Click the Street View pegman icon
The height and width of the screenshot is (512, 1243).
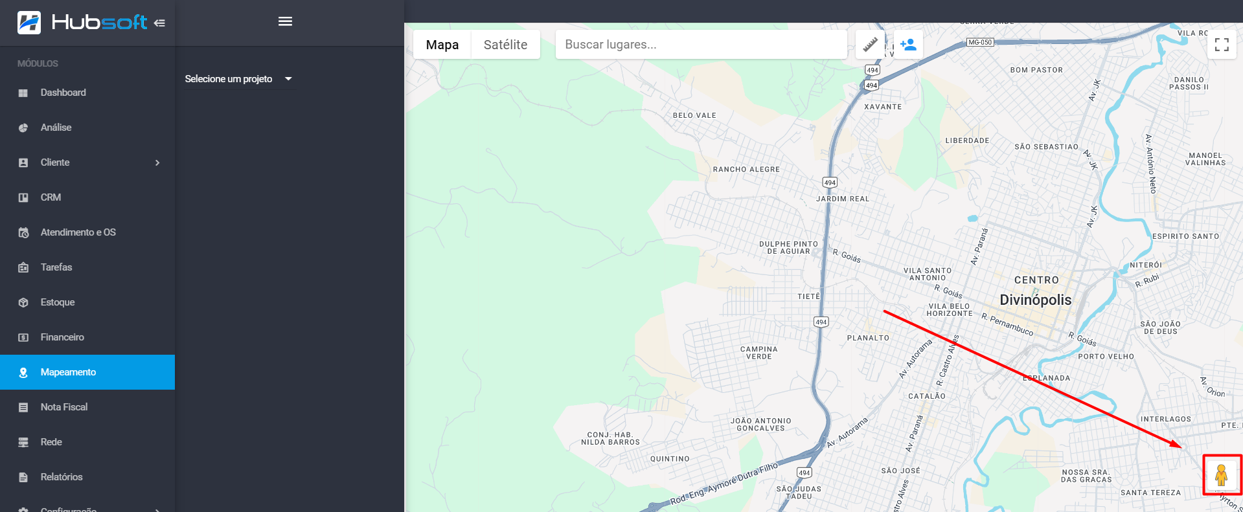(x=1222, y=475)
